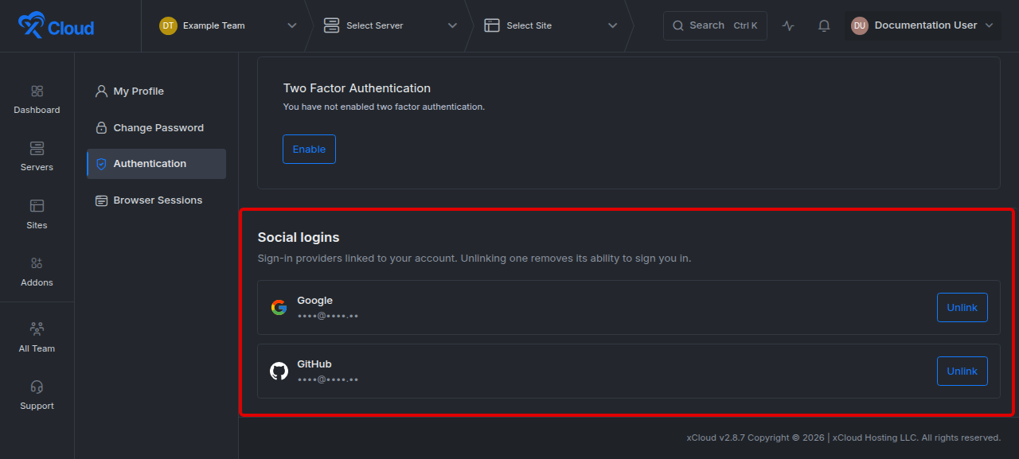The image size is (1019, 459).
Task: Click the masked email under Google
Action: [328, 316]
